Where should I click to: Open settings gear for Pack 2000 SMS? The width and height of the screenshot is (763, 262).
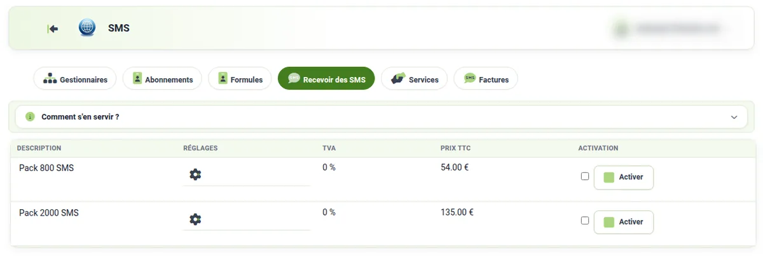click(195, 219)
